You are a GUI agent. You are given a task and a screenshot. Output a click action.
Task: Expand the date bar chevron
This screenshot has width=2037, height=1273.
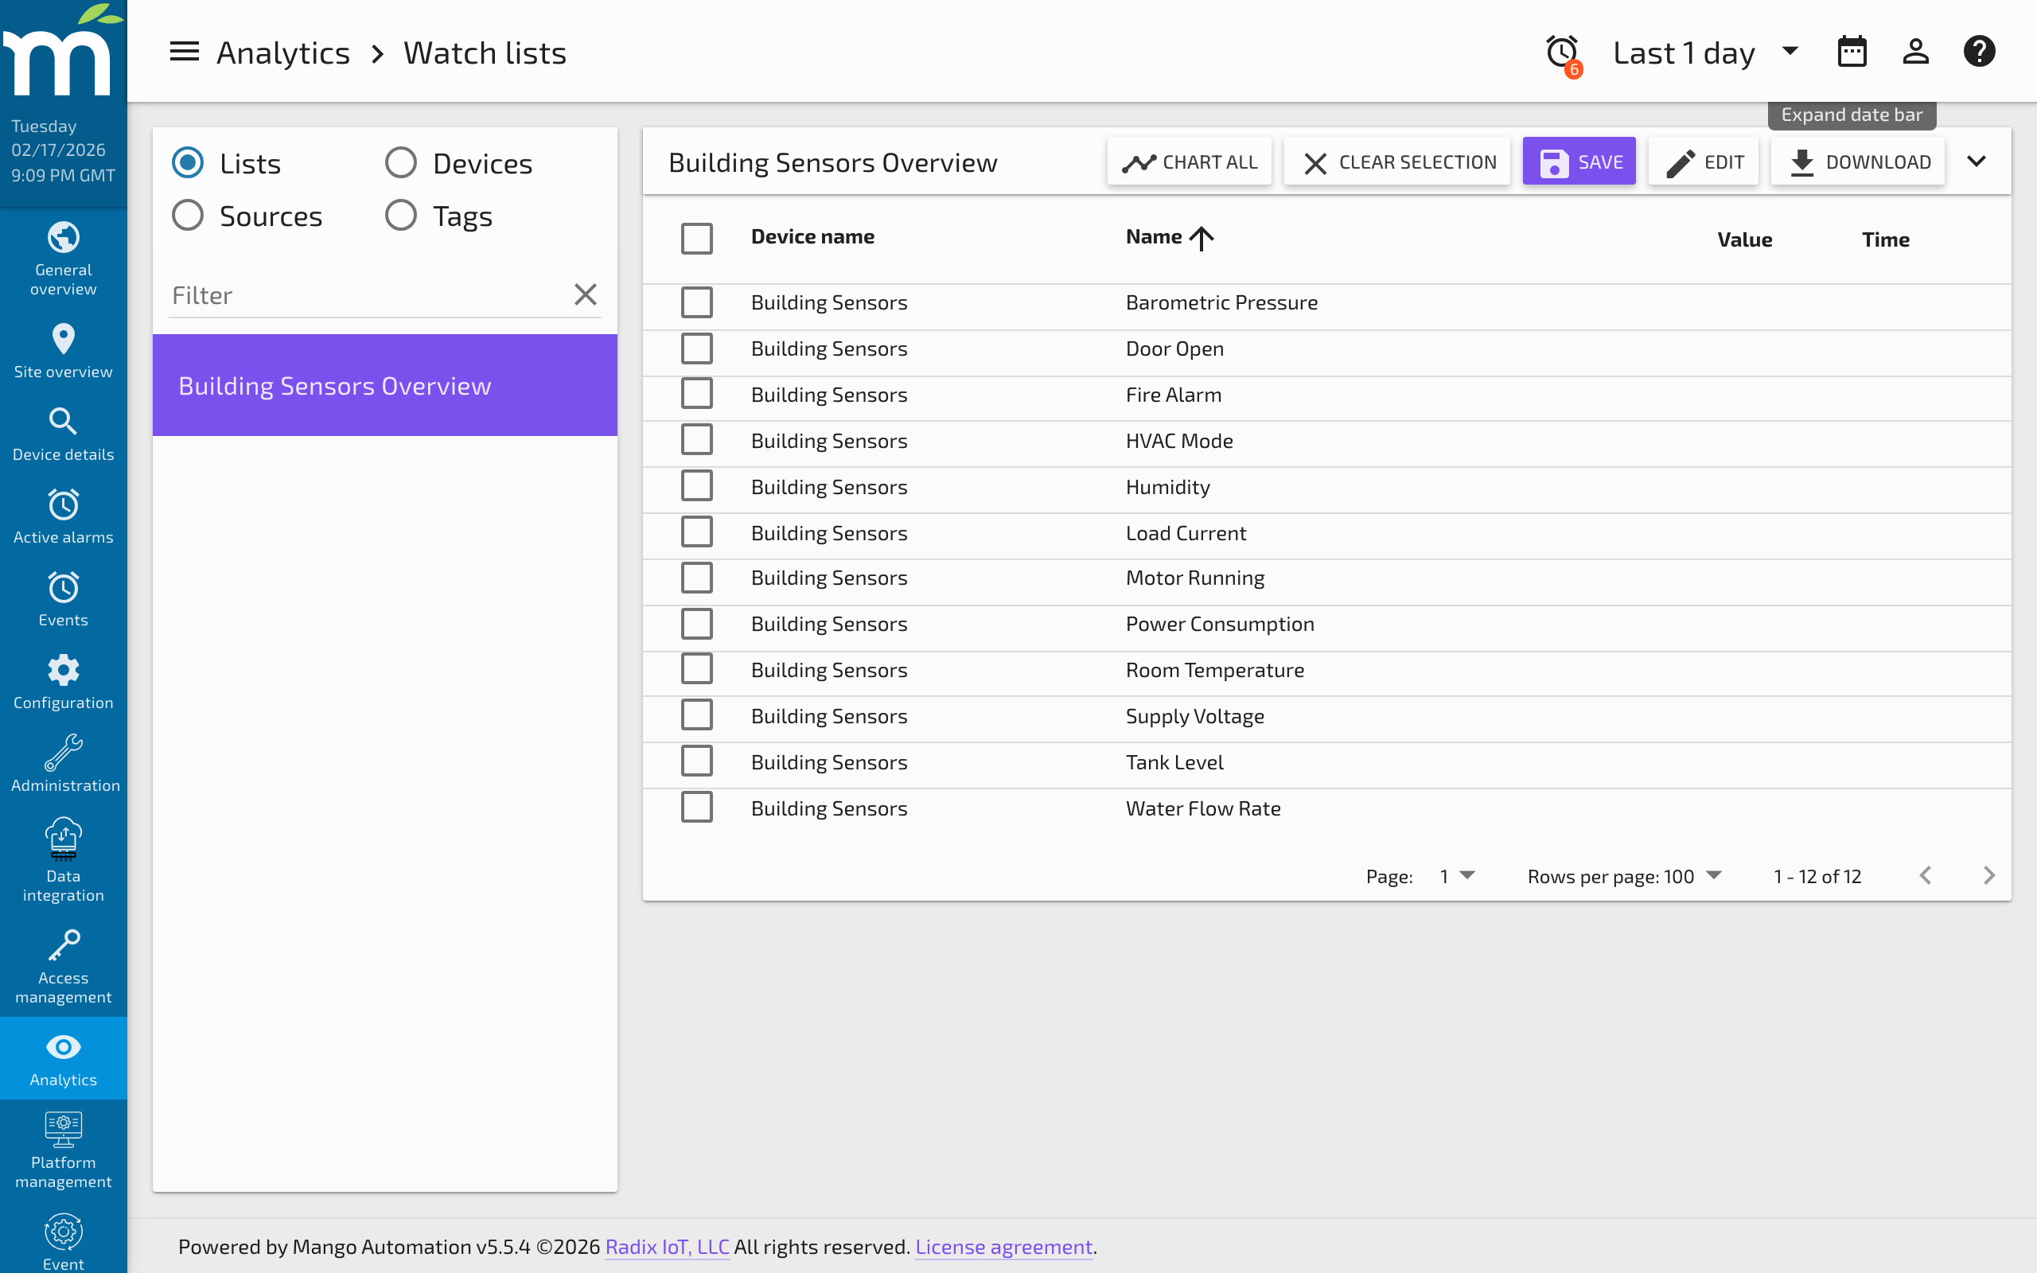(1977, 161)
